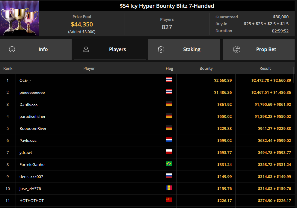Click jose_elAS76 row flag icon
This screenshot has height=208, width=297.
tap(168, 188)
